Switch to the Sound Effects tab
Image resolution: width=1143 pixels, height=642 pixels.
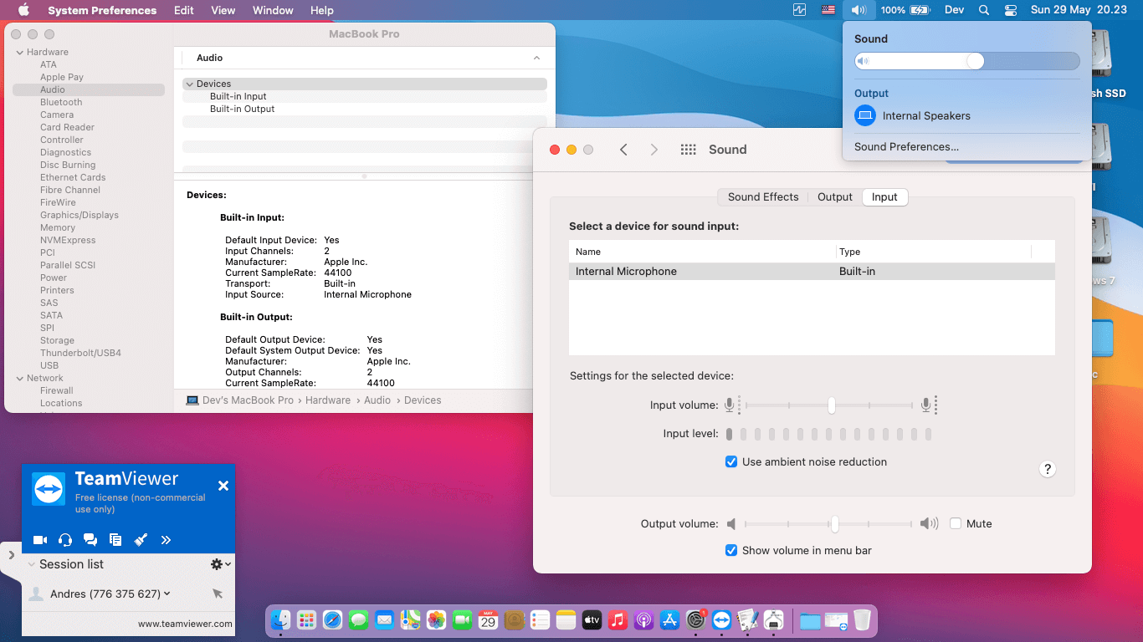pyautogui.click(x=762, y=197)
